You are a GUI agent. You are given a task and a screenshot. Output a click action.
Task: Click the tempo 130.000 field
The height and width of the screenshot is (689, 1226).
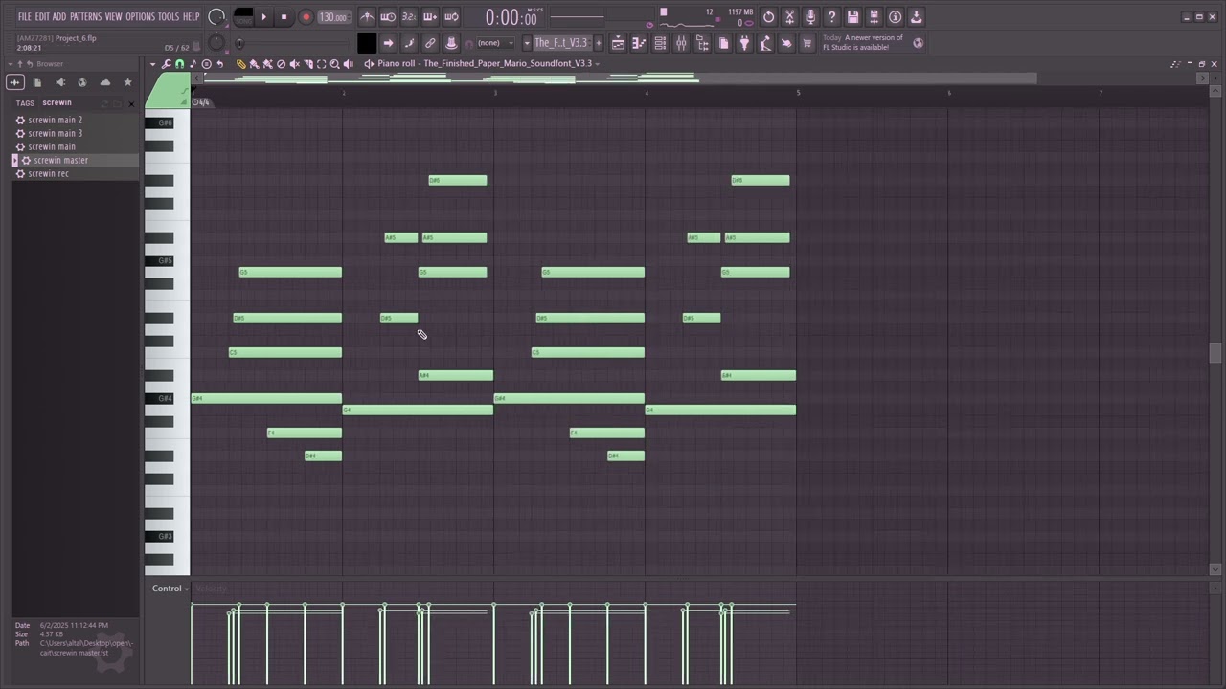[332, 17]
